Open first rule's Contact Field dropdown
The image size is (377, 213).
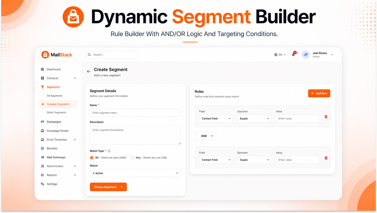point(216,118)
